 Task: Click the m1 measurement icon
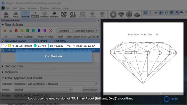click(x=177, y=13)
